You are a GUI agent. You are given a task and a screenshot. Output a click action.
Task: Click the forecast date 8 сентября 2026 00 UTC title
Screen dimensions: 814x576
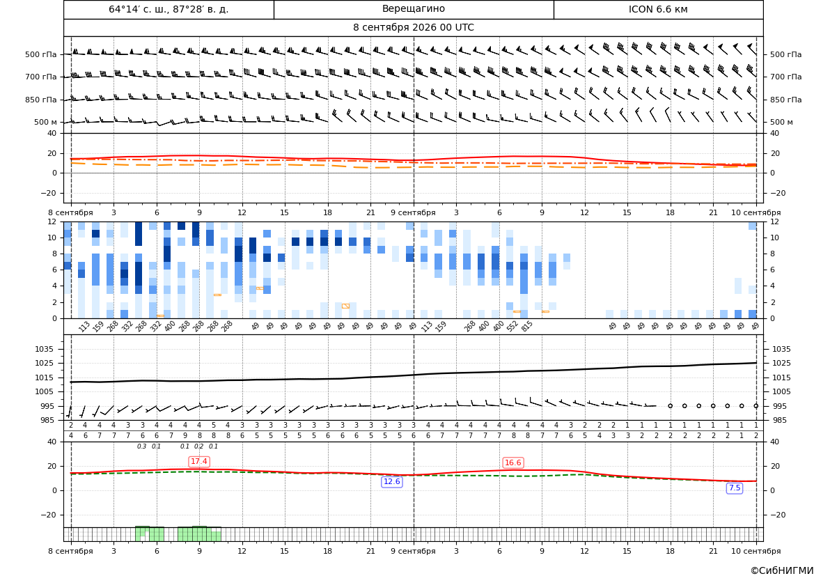(414, 28)
